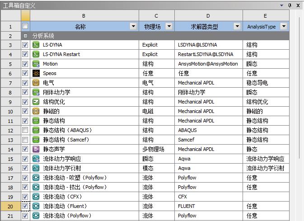Screen dimensions: 304x221
Task: Click the 流体动力学衍射 icon
Action: [36, 168]
